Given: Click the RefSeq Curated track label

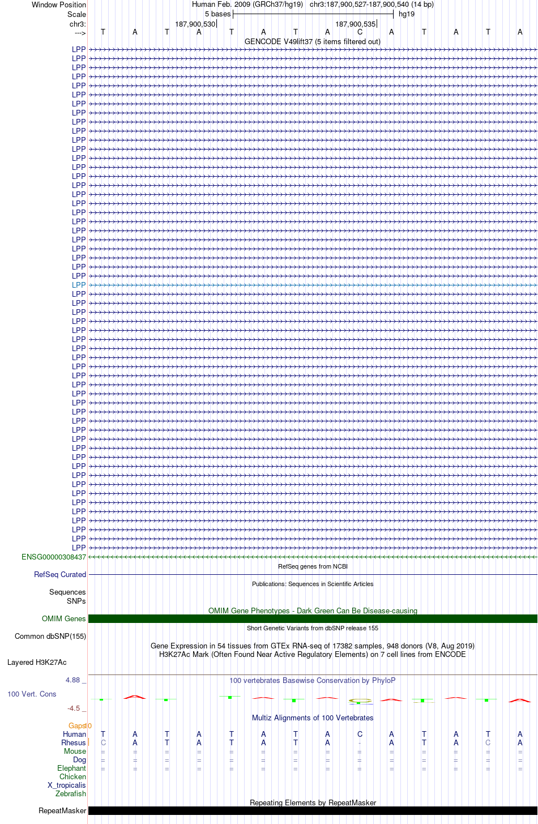Looking at the screenshot, I should [x=60, y=575].
